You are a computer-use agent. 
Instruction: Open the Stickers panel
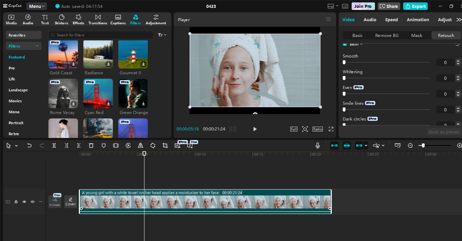click(61, 19)
